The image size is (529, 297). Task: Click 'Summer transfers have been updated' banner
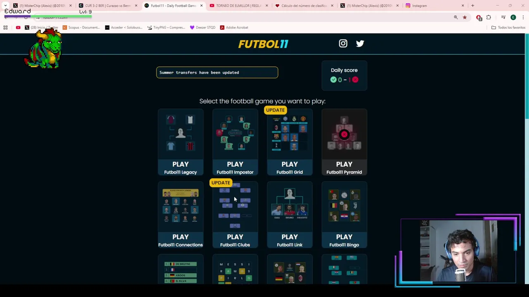point(217,72)
